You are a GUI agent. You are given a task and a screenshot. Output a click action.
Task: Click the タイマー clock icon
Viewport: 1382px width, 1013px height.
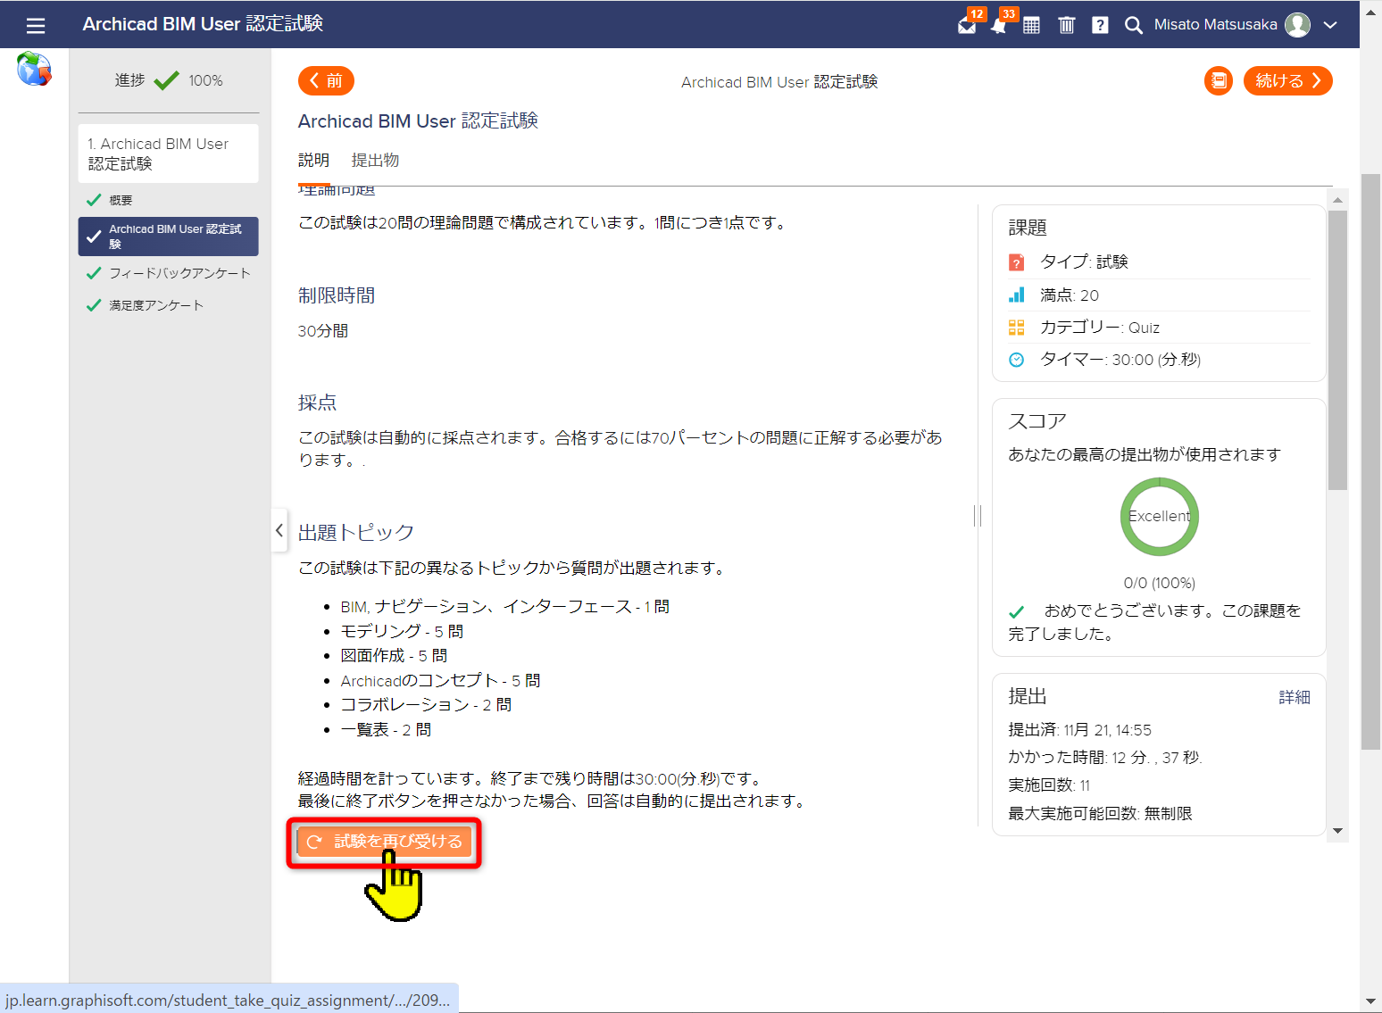click(1016, 360)
